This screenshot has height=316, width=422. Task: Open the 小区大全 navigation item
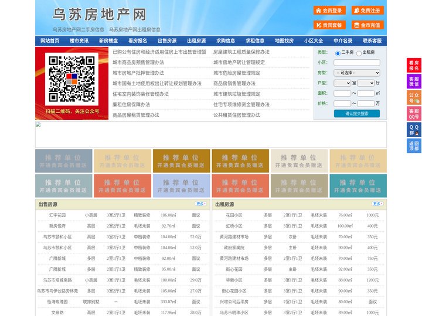point(314,41)
